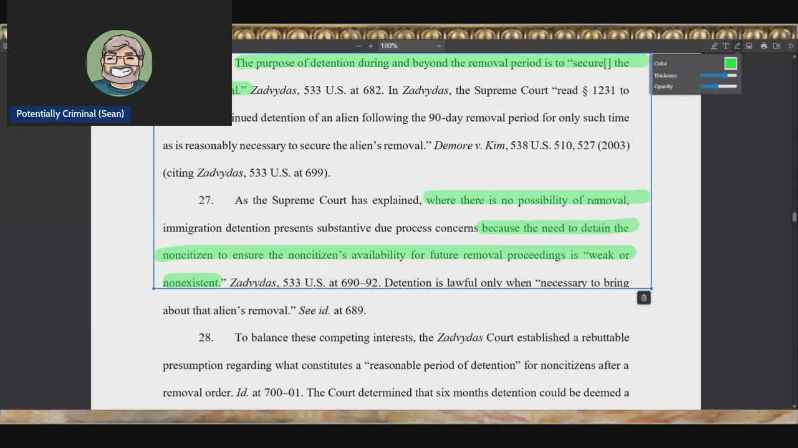Select the highlight tool in PDF toolbar

pyautogui.click(x=714, y=46)
